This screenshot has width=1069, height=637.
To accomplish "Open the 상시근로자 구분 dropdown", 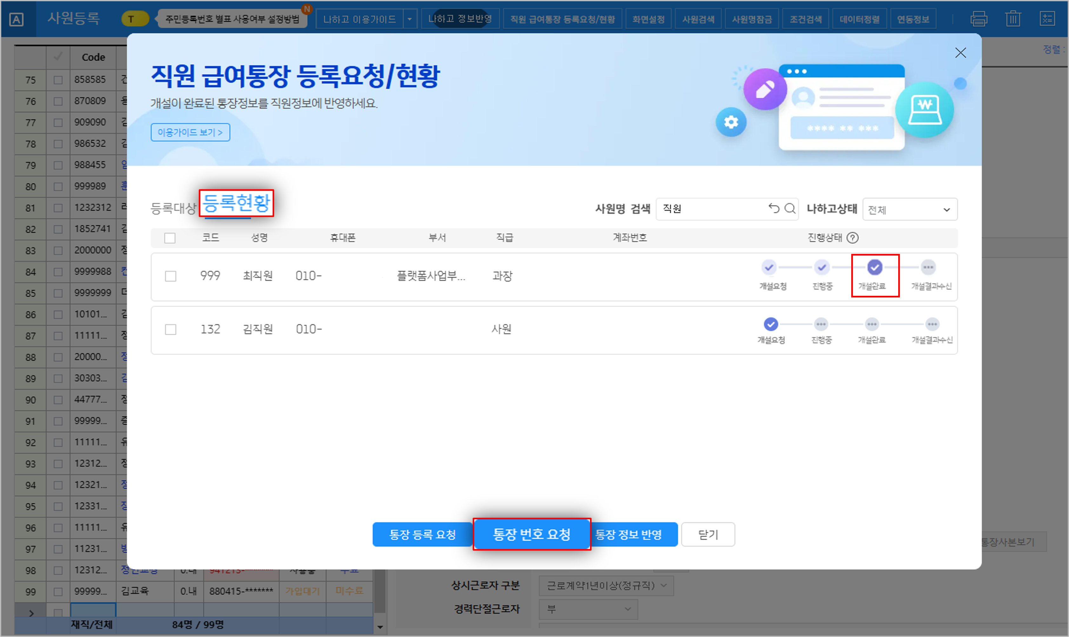I will click(x=606, y=586).
